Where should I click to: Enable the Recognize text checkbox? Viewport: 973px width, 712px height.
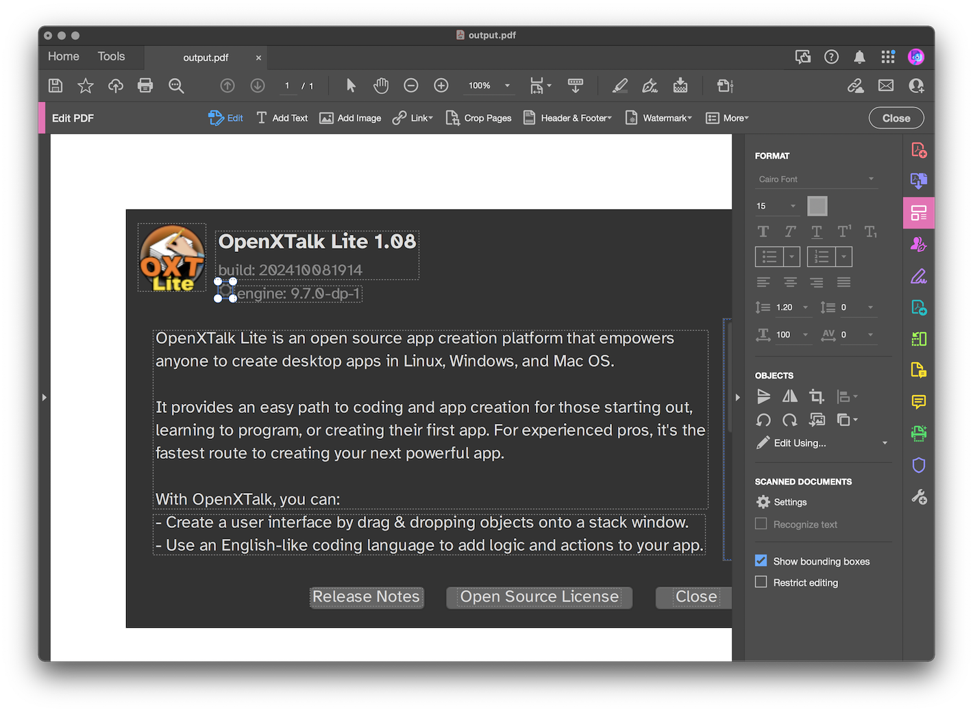point(761,524)
